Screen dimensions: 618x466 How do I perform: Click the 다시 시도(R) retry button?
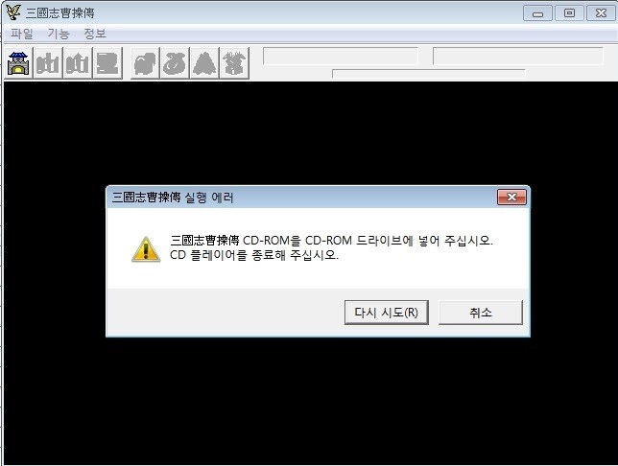(386, 313)
